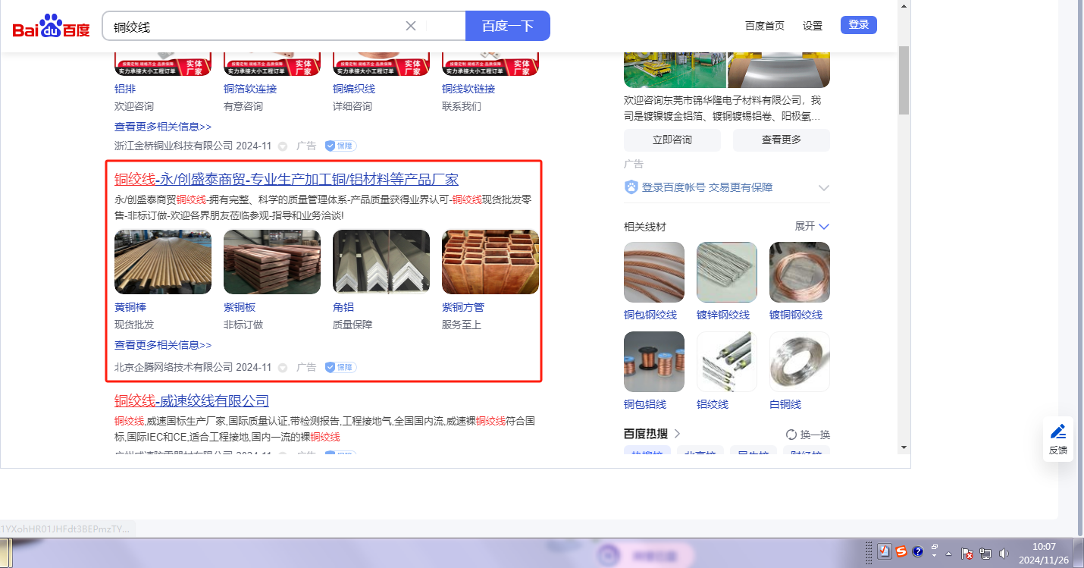Screen dimensions: 1084x568
Task: Open the 铝排 link
Action: pyautogui.click(x=125, y=89)
